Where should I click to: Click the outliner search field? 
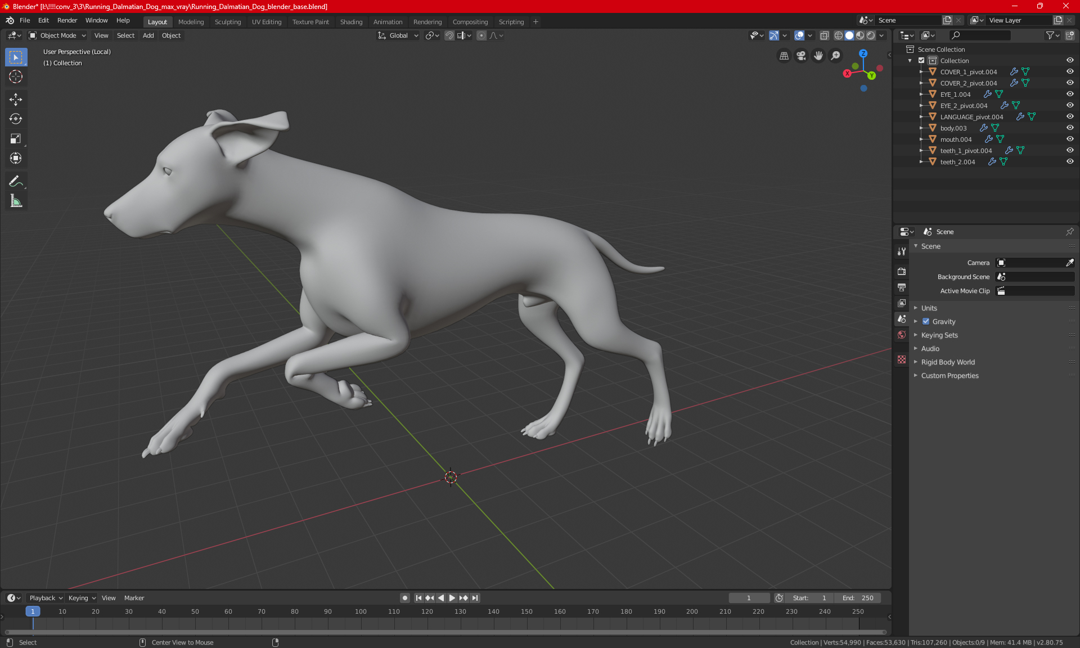tap(979, 35)
